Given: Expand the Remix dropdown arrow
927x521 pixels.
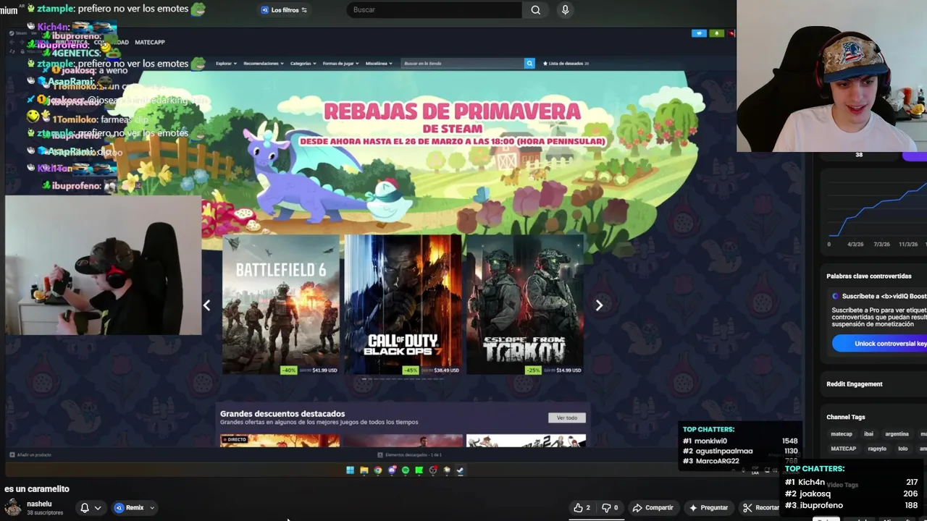Looking at the screenshot, I should [152, 508].
